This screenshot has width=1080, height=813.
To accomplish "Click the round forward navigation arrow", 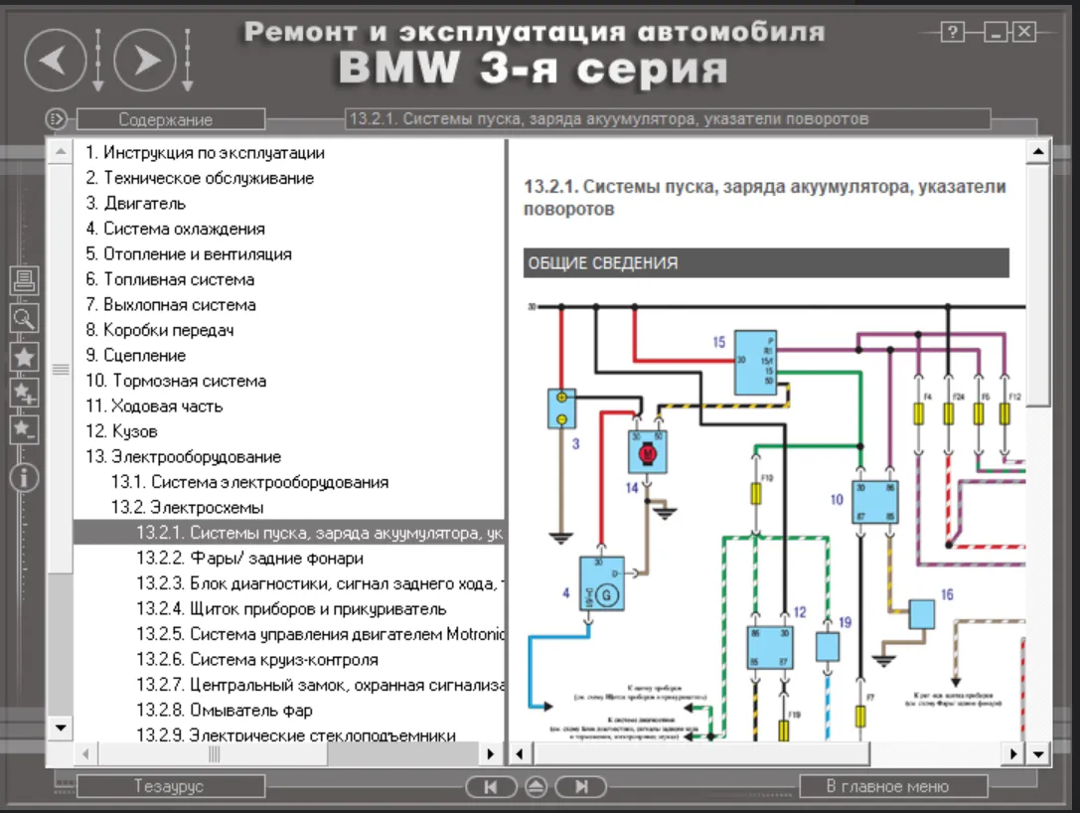I will tap(145, 61).
